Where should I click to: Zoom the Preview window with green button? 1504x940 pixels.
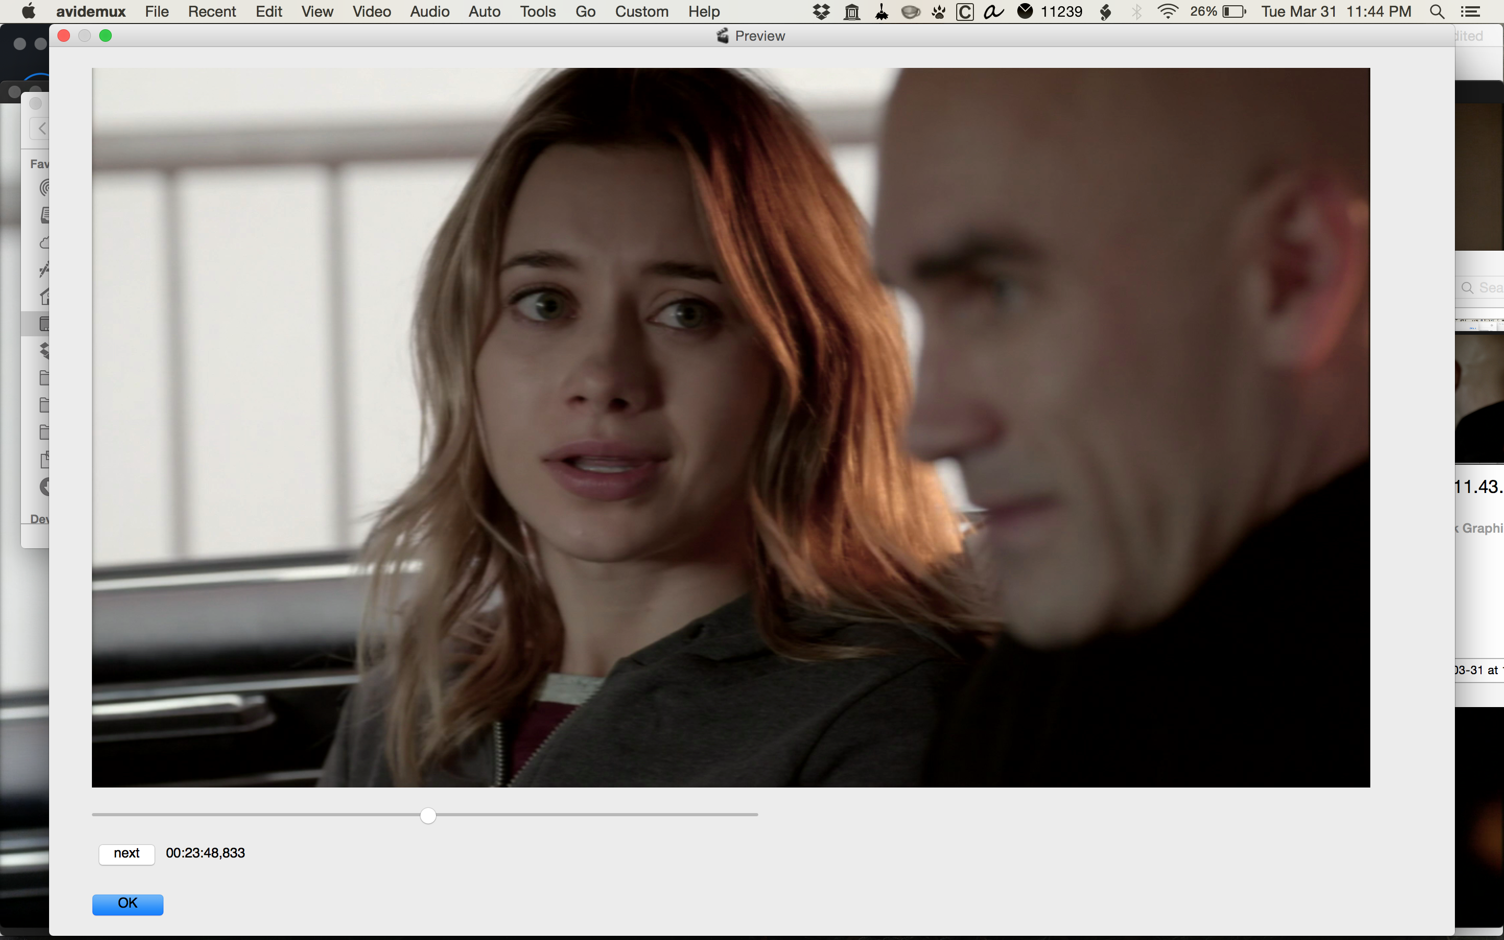[105, 36]
